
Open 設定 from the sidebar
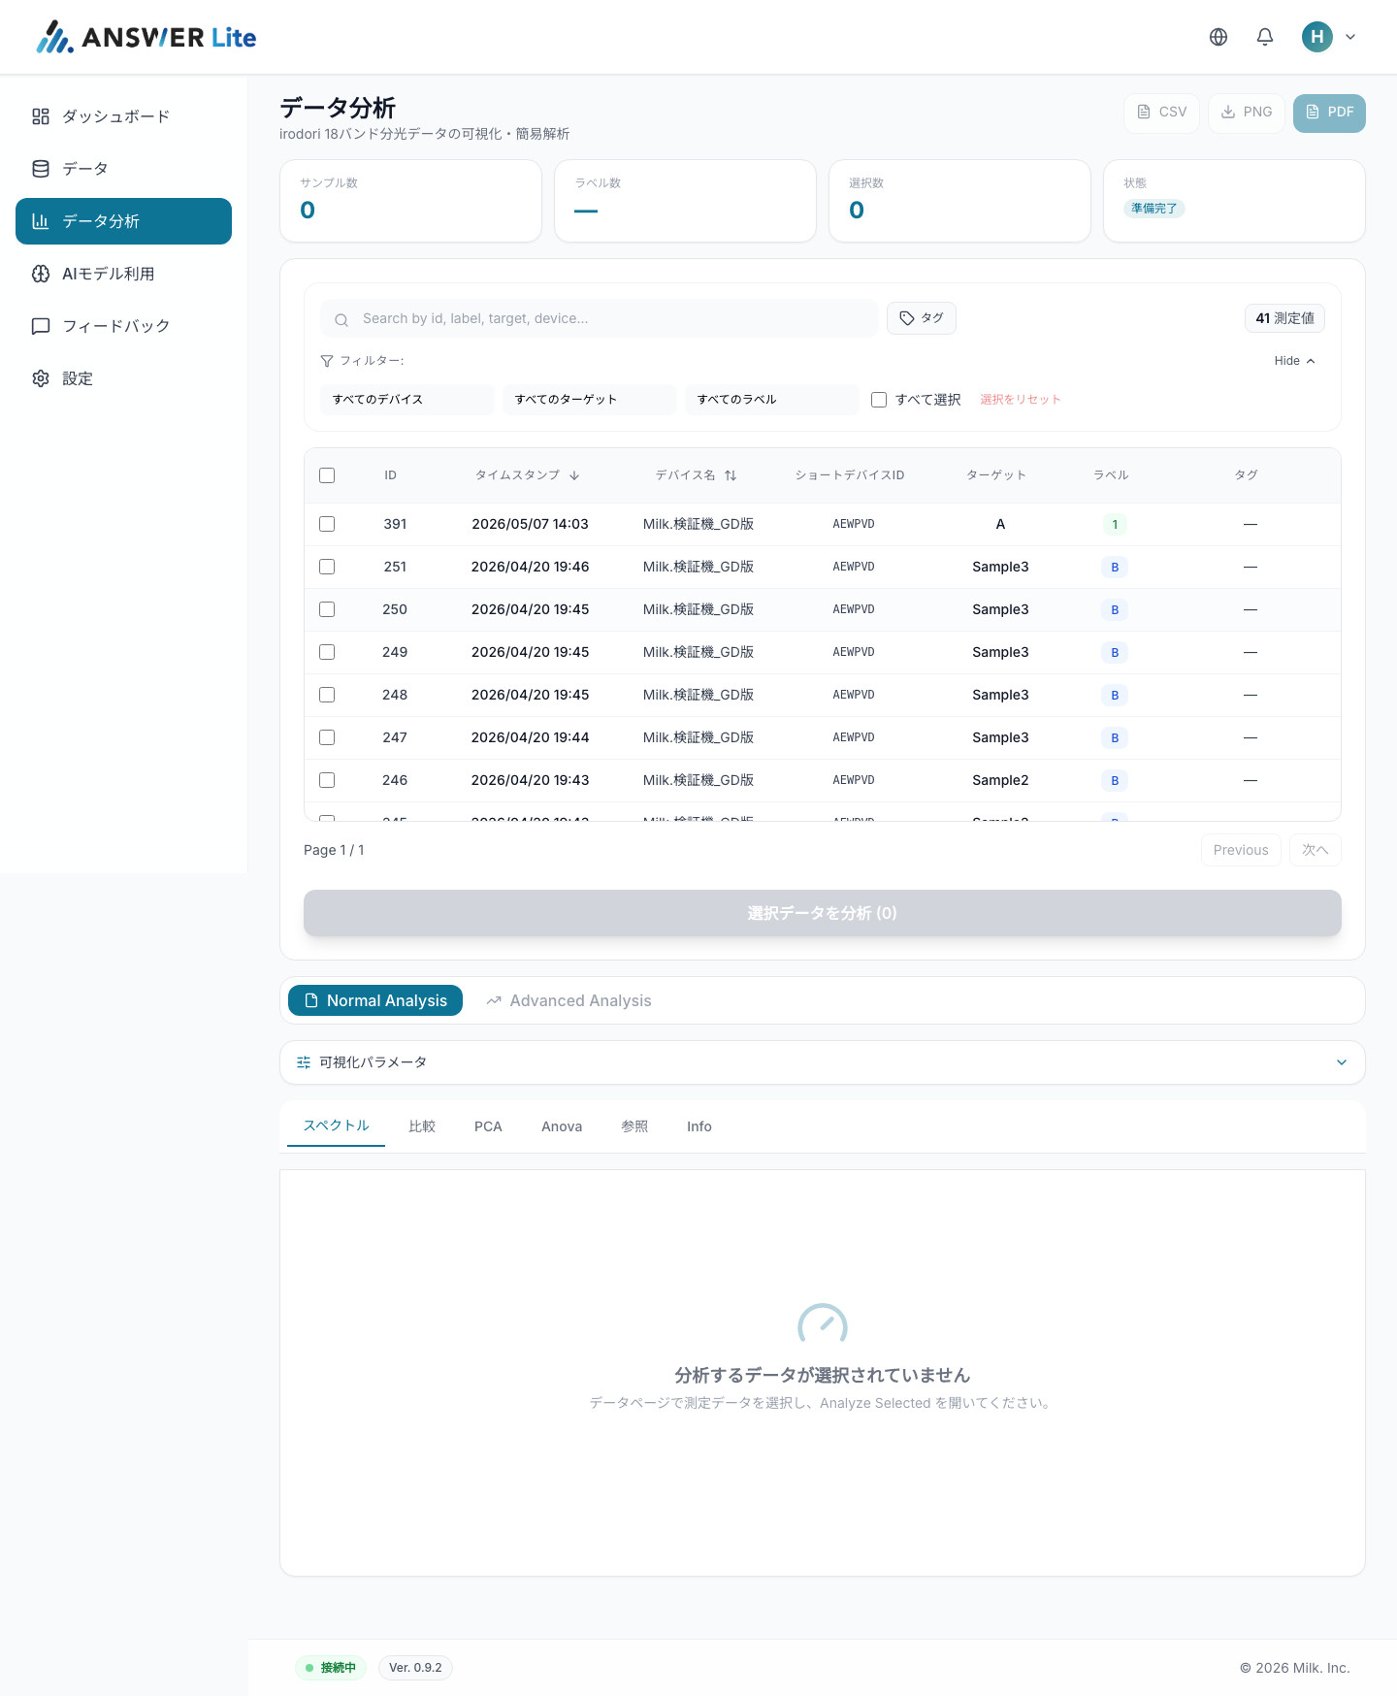pyautogui.click(x=123, y=378)
